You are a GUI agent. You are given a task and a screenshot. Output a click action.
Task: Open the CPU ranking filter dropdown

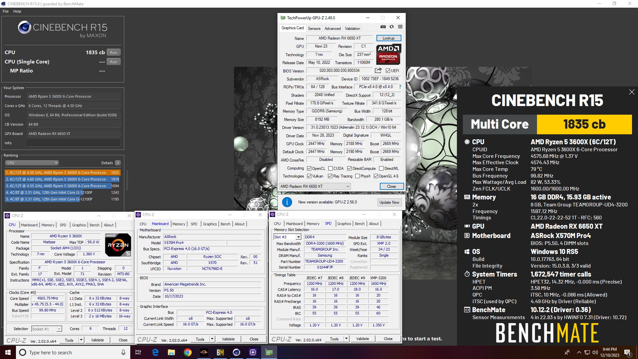(x=32, y=163)
